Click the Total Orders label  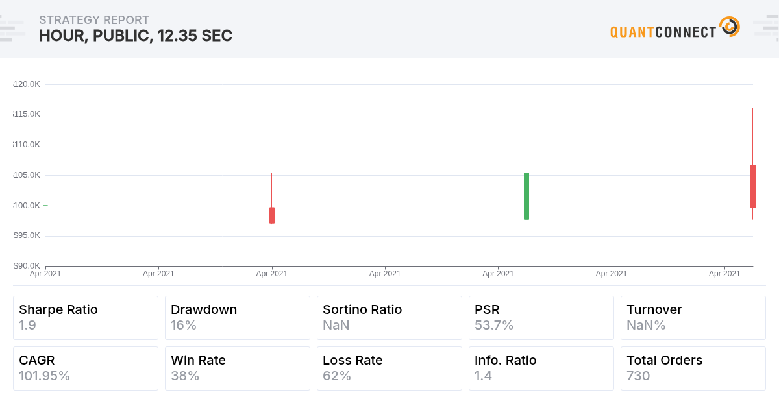click(664, 360)
